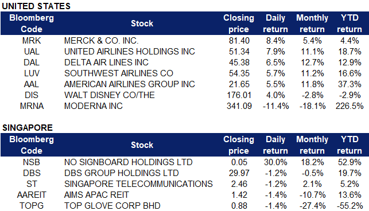Image resolution: width=369 pixels, height=211 pixels.
Task: Select Closing price header in US table
Action: pos(239,24)
